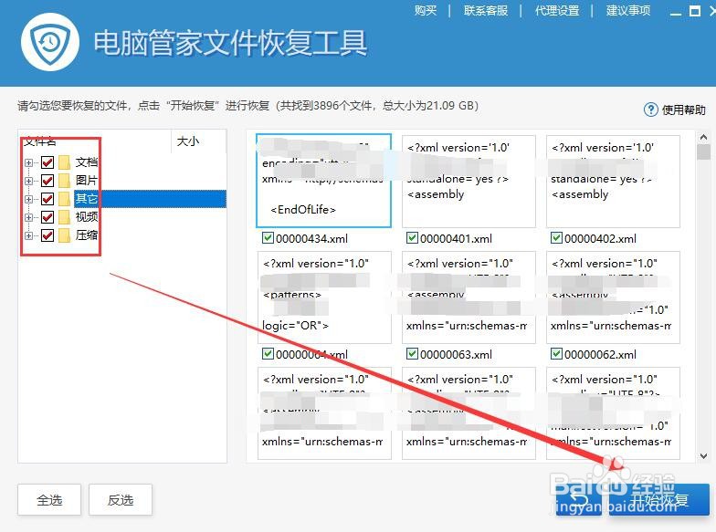Image resolution: width=716 pixels, height=532 pixels.
Task: Click the file name 00000401.xml
Action: [457, 239]
